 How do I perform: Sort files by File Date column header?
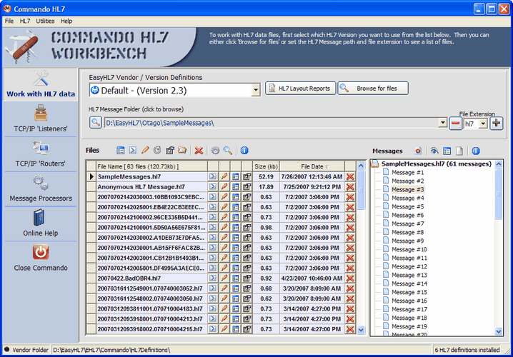tap(312, 166)
